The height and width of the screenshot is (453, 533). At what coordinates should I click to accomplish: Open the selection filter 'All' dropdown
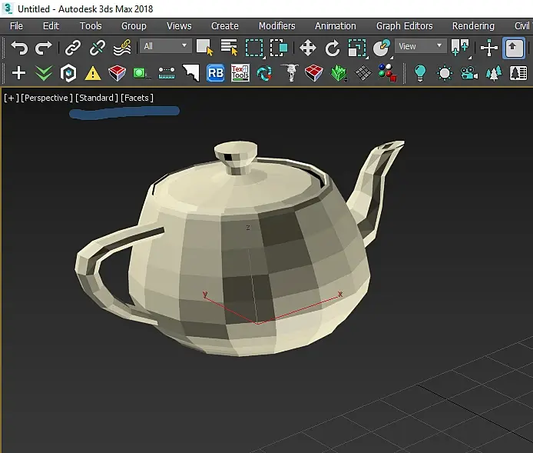pos(165,46)
